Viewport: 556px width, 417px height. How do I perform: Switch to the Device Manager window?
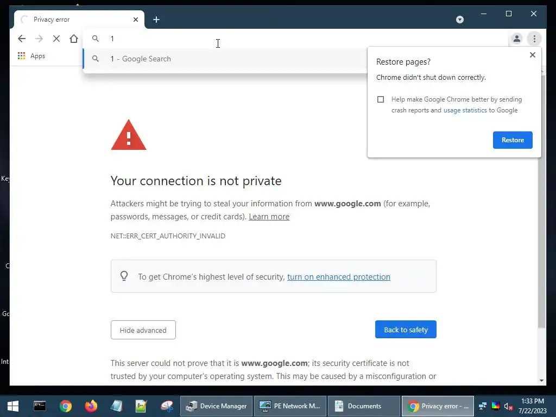pyautogui.click(x=216, y=406)
